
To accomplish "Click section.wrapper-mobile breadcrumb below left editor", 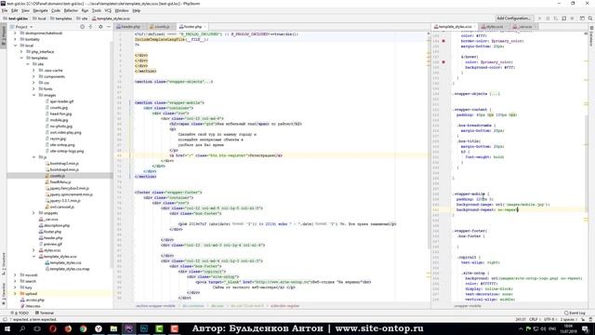I will [156, 306].
